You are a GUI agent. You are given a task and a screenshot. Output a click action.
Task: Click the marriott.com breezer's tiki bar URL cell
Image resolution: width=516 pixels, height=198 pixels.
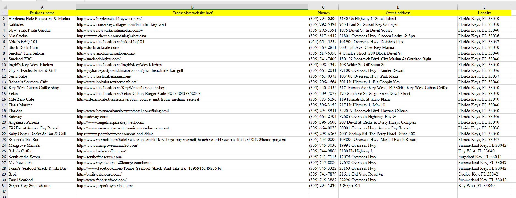coord(192,140)
